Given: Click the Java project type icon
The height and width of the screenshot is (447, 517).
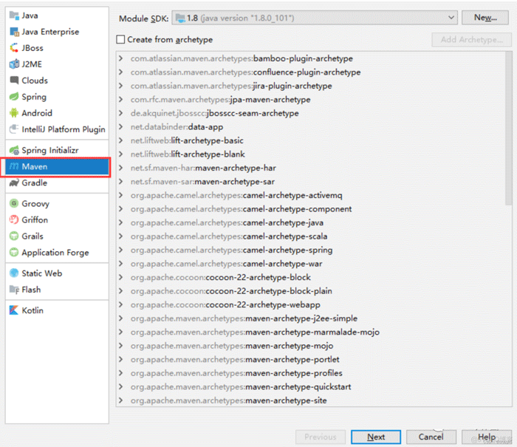Looking at the screenshot, I should coord(14,16).
